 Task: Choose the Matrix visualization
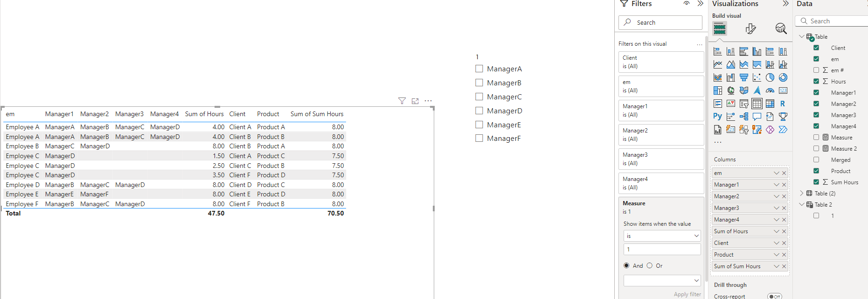click(770, 104)
